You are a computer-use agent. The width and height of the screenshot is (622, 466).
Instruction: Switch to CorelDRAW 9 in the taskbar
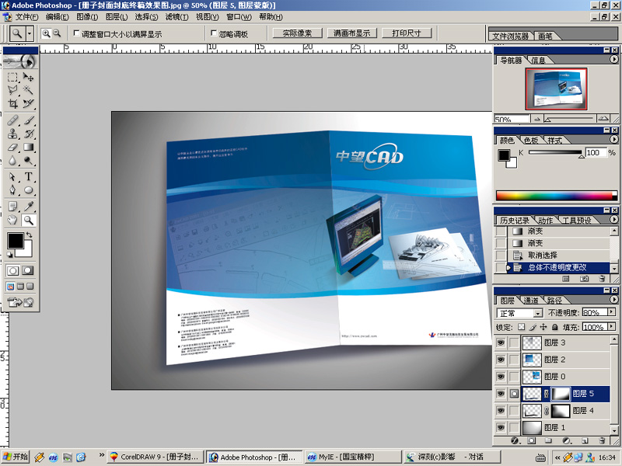155,457
